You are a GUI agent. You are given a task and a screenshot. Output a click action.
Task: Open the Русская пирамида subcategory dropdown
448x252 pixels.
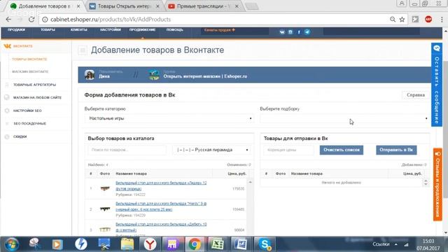coord(211,150)
